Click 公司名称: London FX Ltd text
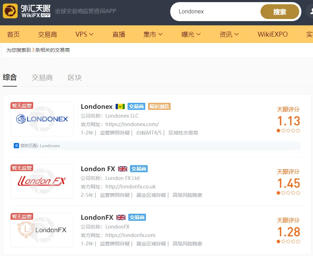Screen dimensions: 313x256 (x=110, y=178)
